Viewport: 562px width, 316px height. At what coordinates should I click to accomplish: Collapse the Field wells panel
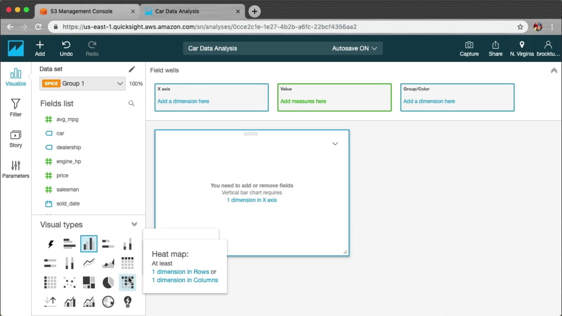point(554,71)
